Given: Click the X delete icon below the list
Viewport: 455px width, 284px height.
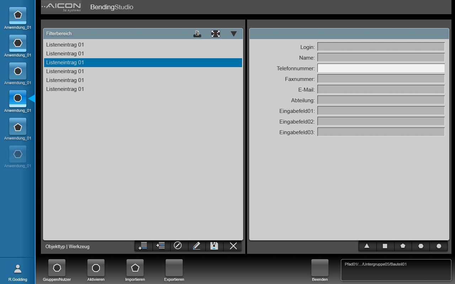Looking at the screenshot, I should point(233,246).
